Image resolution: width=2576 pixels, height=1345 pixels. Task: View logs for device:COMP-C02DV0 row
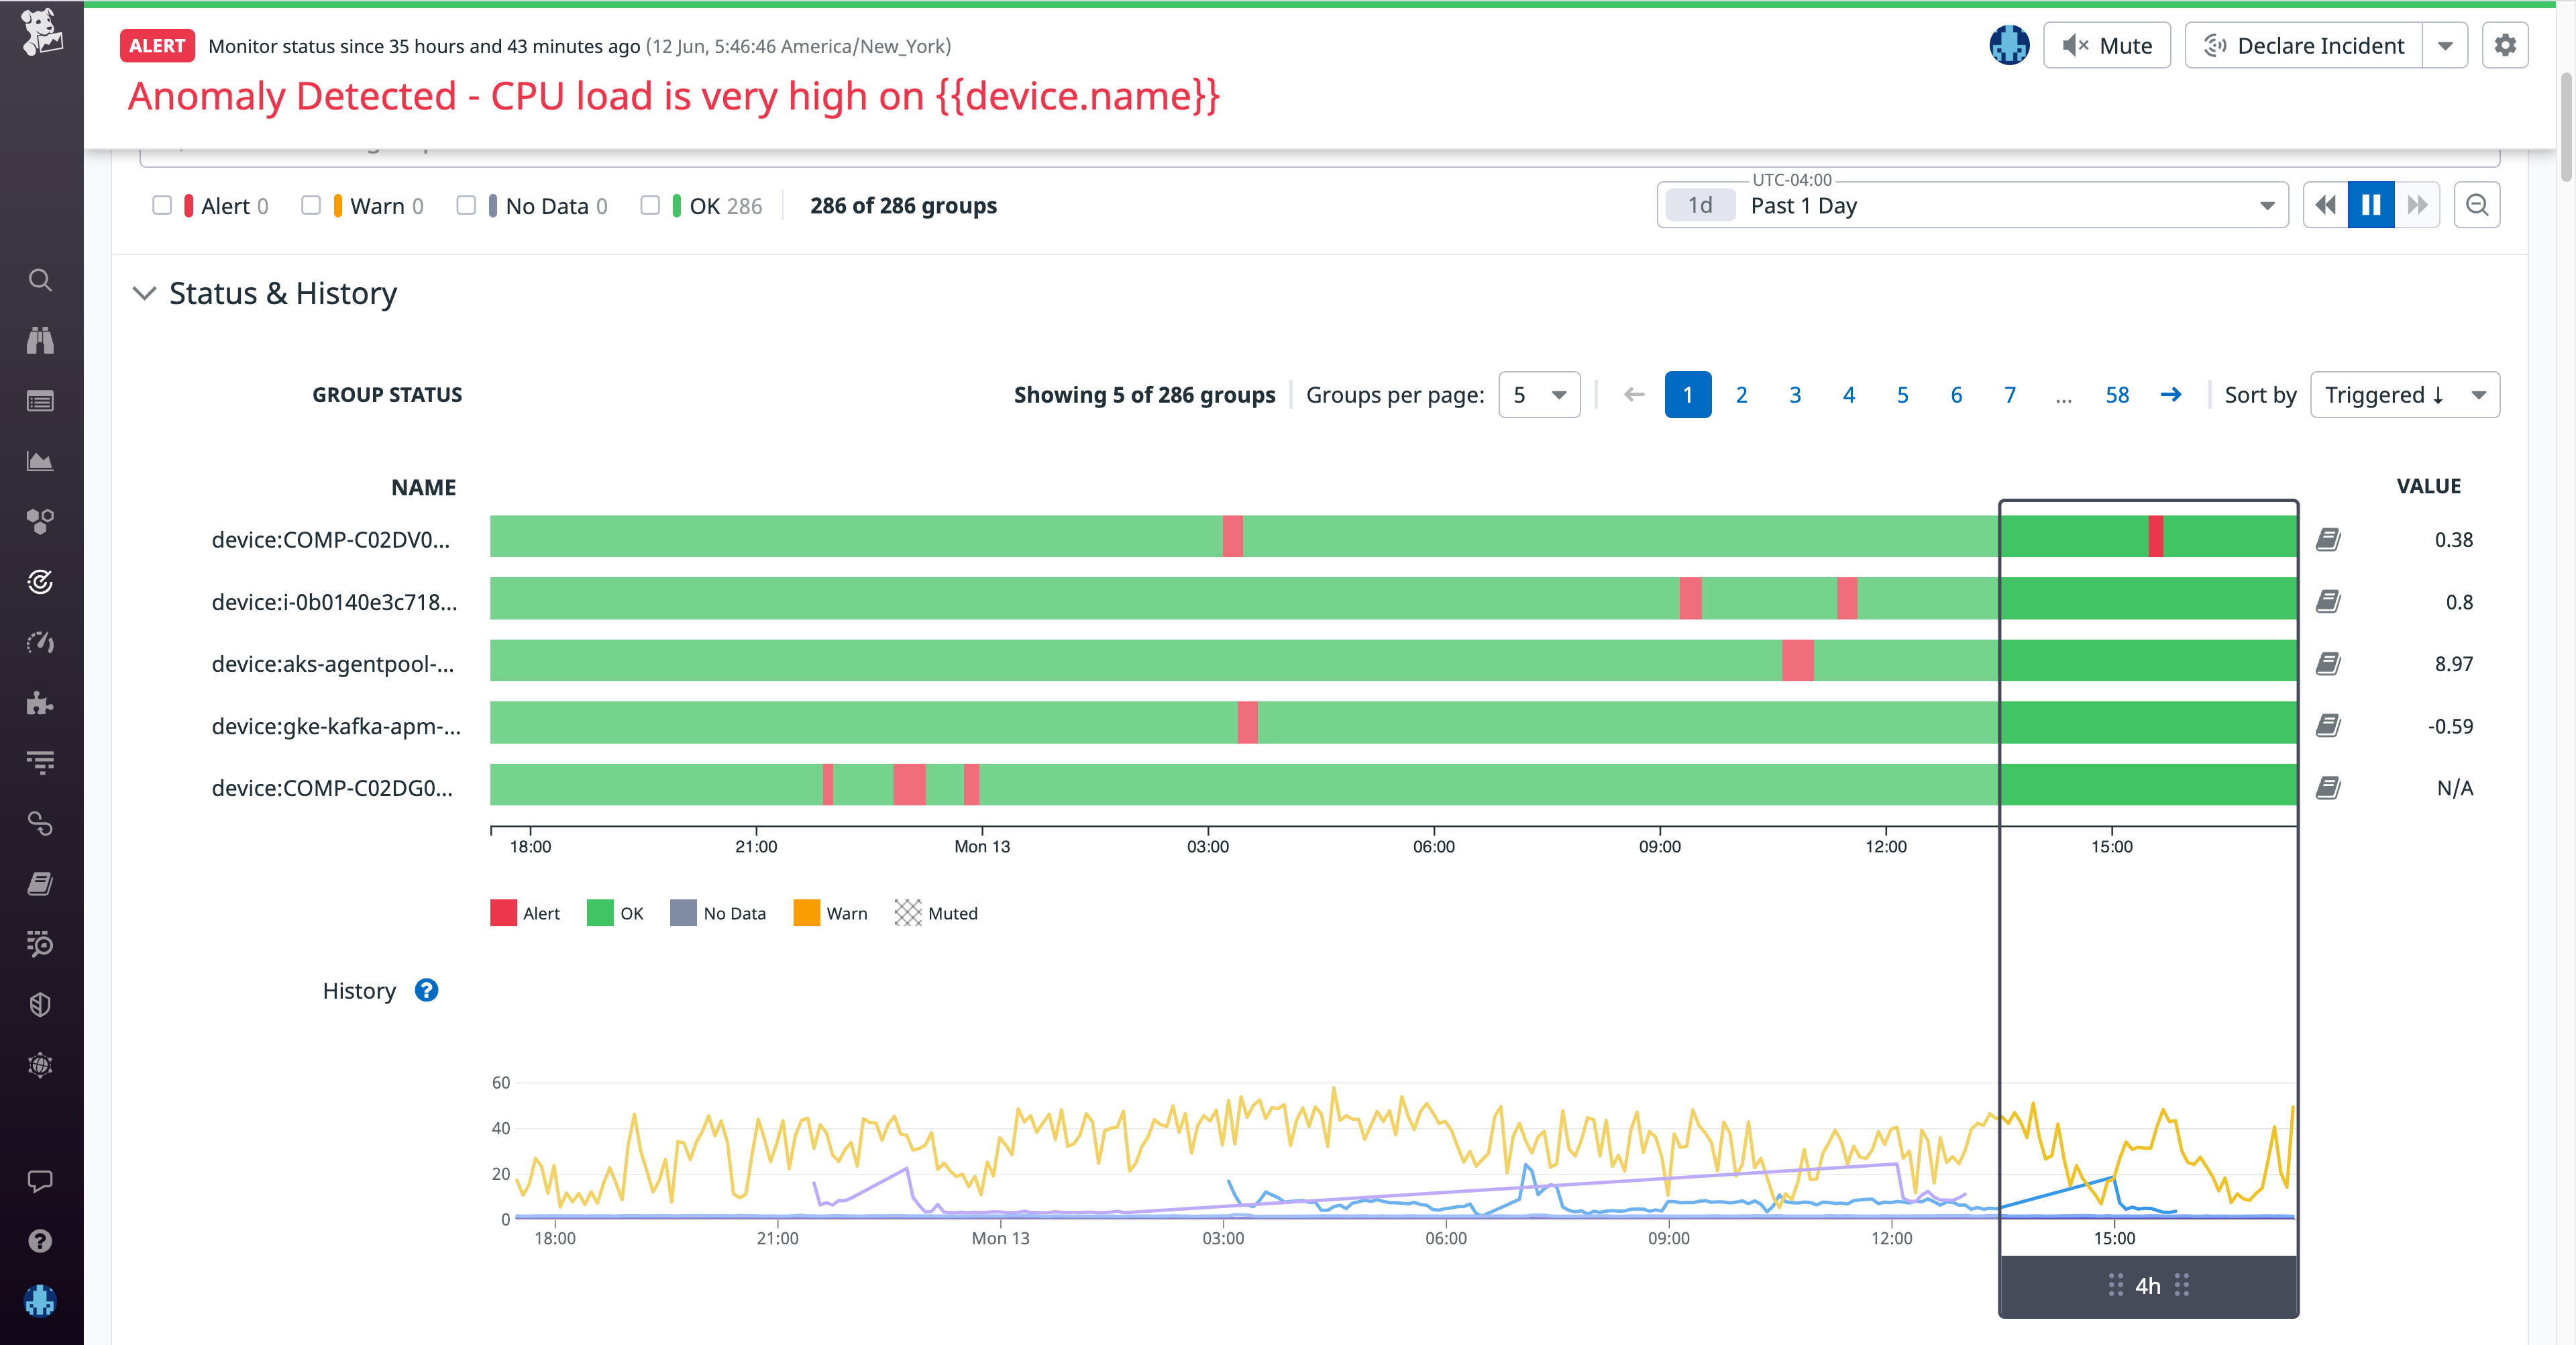[x=2329, y=538]
